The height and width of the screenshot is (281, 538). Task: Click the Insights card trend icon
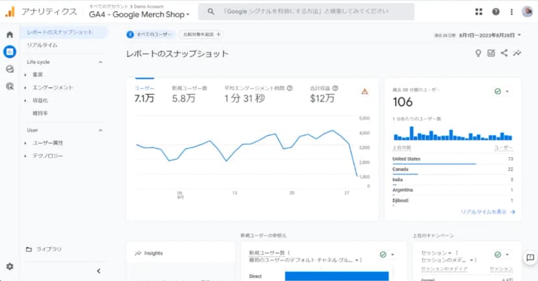coord(138,253)
